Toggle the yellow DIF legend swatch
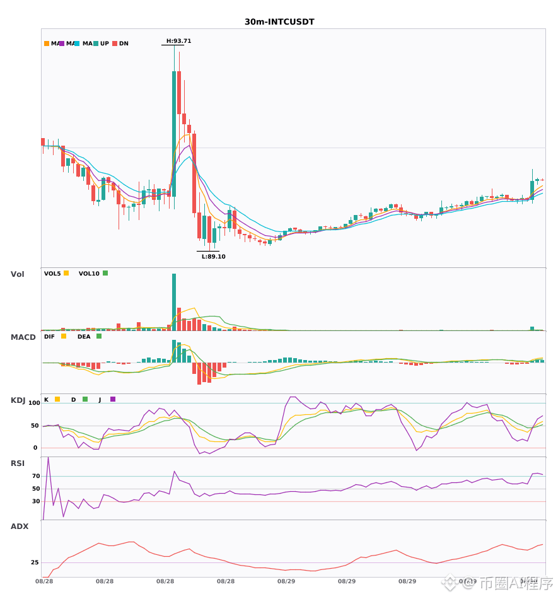This screenshot has height=599, width=558. (x=64, y=336)
